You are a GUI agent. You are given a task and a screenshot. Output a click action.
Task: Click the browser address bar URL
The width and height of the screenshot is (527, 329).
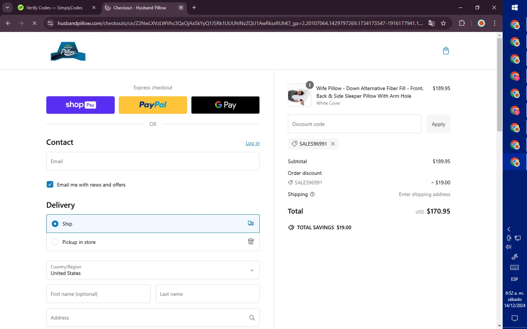click(240, 23)
